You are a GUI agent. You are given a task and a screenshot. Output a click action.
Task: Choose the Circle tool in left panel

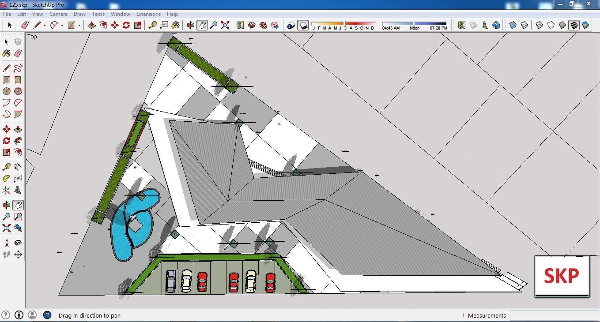(7, 91)
